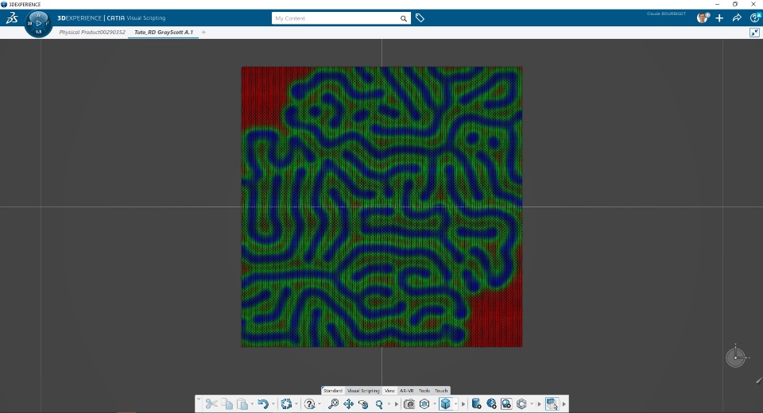
Task: Click the Undo arrow icon
Action: [x=263, y=403]
